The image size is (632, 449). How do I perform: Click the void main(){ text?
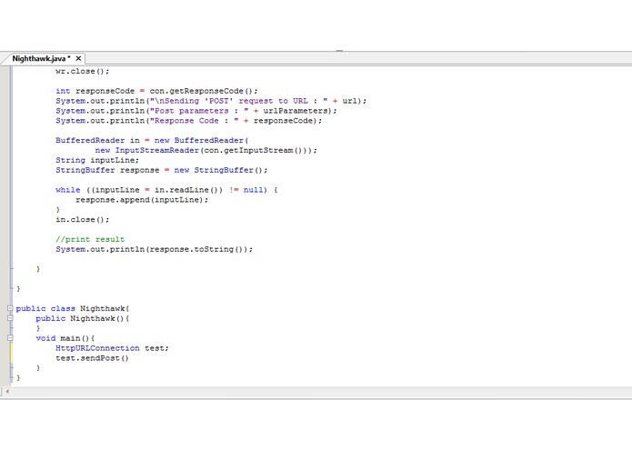point(65,338)
